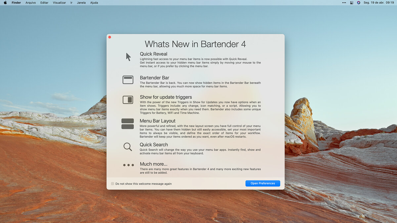Open the Apple menu
The width and height of the screenshot is (397, 223).
(5, 3)
